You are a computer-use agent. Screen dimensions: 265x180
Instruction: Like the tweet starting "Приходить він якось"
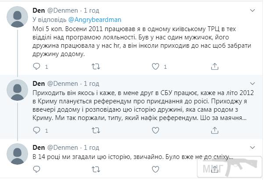coord(154,130)
